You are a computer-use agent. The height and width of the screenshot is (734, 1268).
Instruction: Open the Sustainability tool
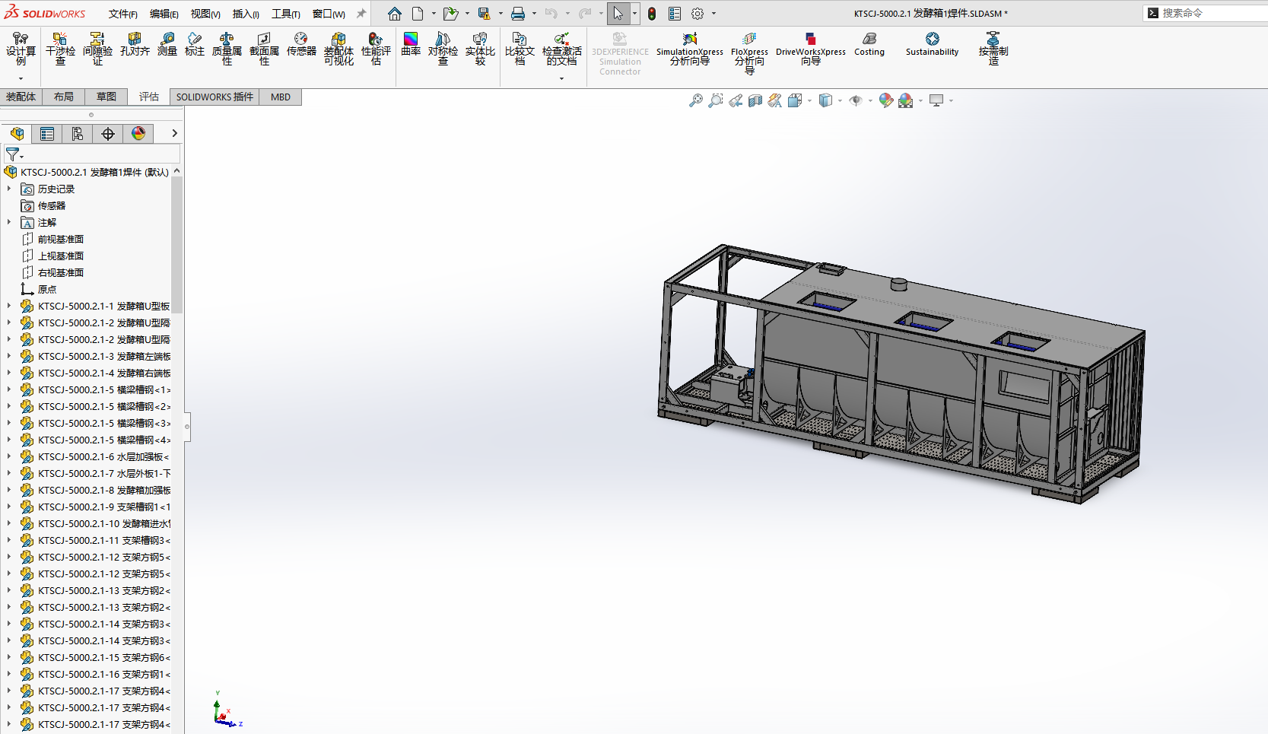pyautogui.click(x=932, y=44)
